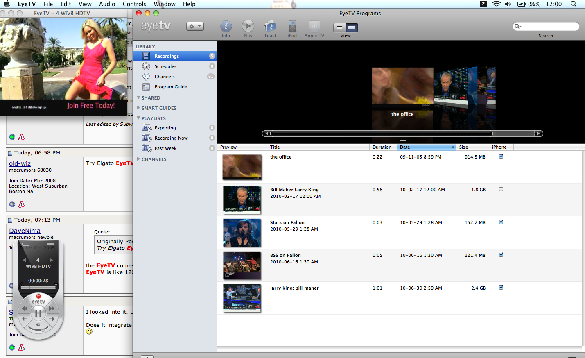Collapse the SHARED section
Screen dimensions: 585x358
pos(138,97)
